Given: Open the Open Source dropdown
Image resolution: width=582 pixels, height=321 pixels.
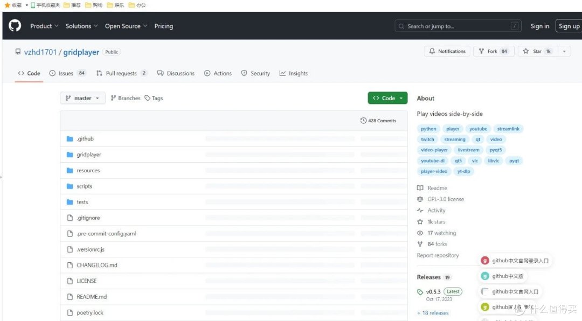Looking at the screenshot, I should pyautogui.click(x=126, y=26).
